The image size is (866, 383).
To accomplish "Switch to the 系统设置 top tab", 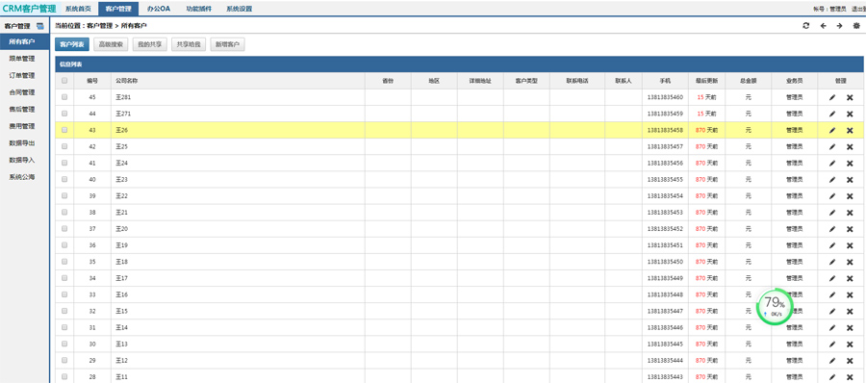I will (x=240, y=9).
